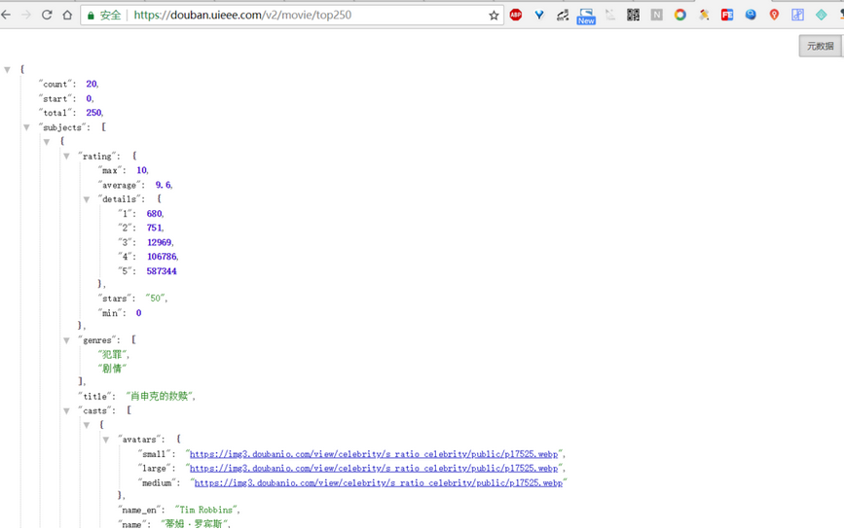Collapse the "subjects" array
Screen dimensions: 844x530
(x=26, y=127)
